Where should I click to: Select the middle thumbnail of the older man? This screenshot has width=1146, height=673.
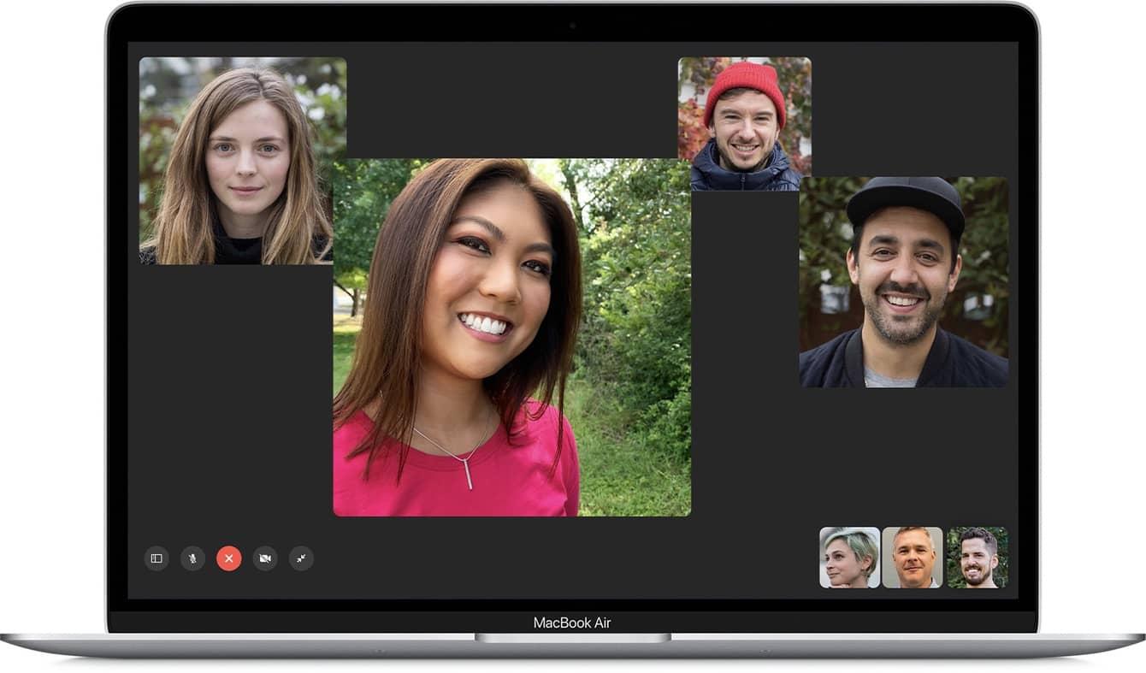coord(913,558)
